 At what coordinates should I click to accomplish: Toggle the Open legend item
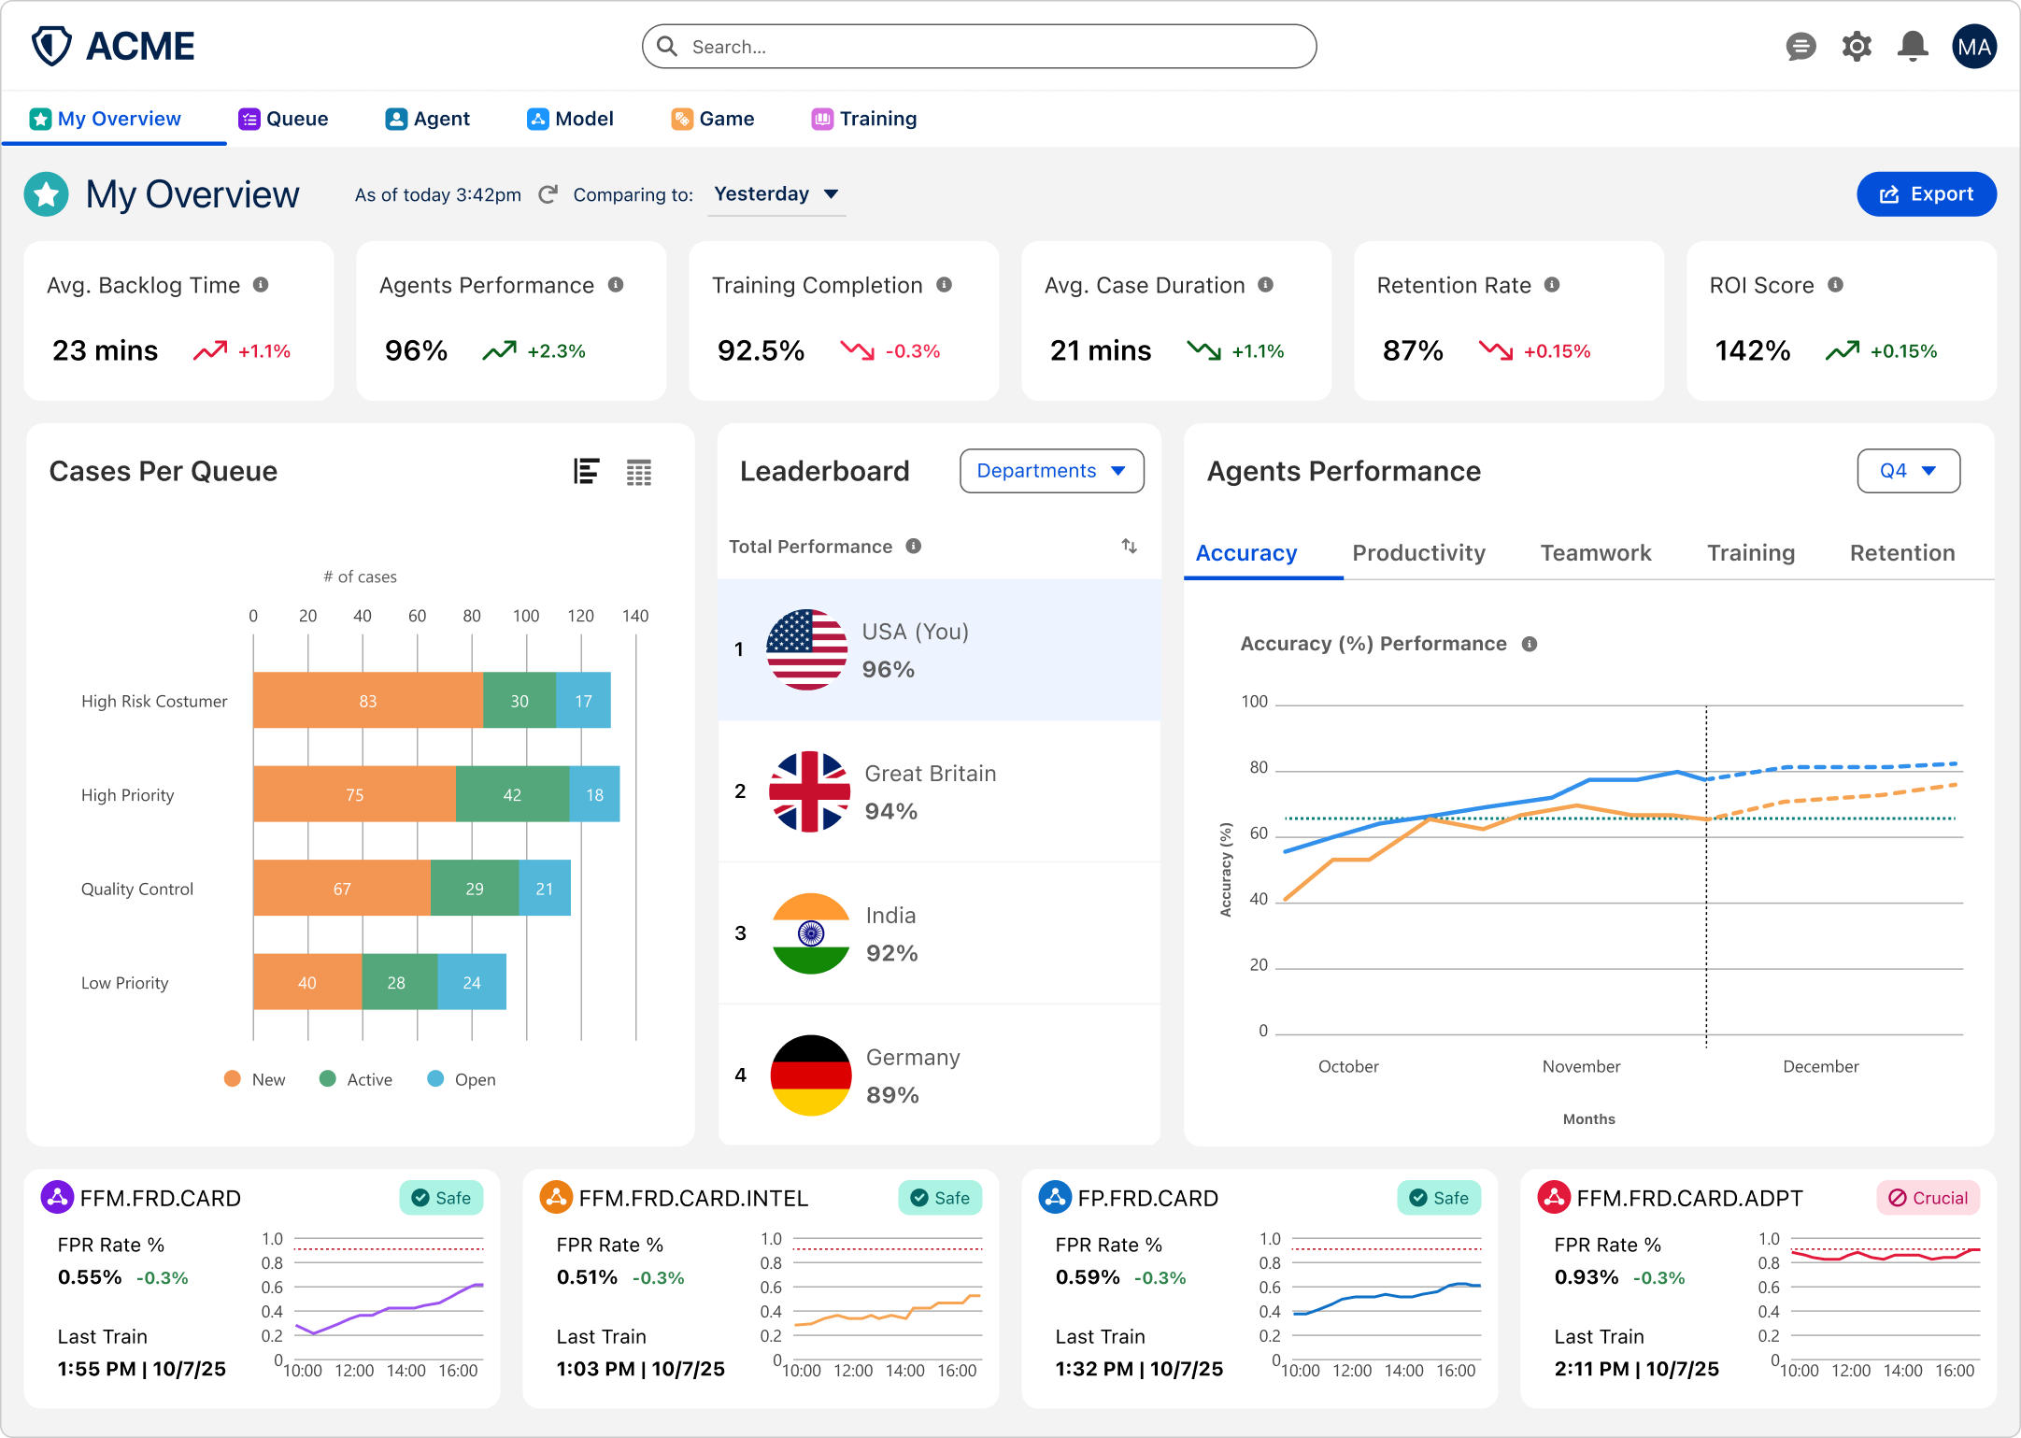pyautogui.click(x=462, y=1079)
